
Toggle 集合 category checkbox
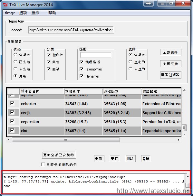[49, 62]
